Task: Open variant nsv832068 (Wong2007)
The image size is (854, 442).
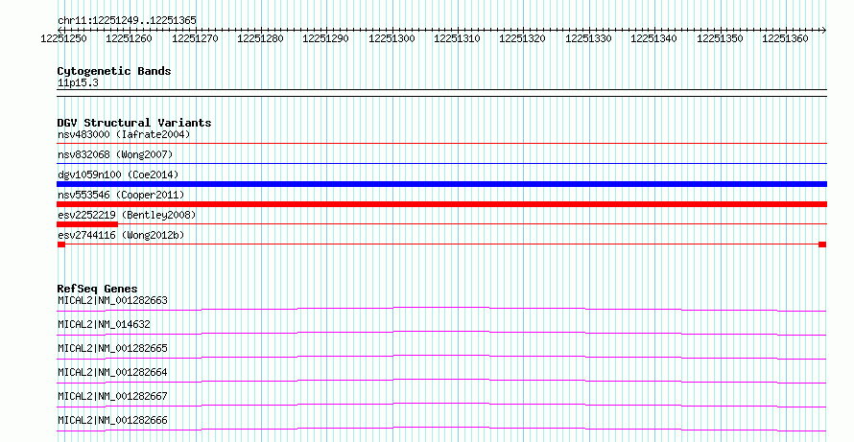Action: tap(115, 154)
